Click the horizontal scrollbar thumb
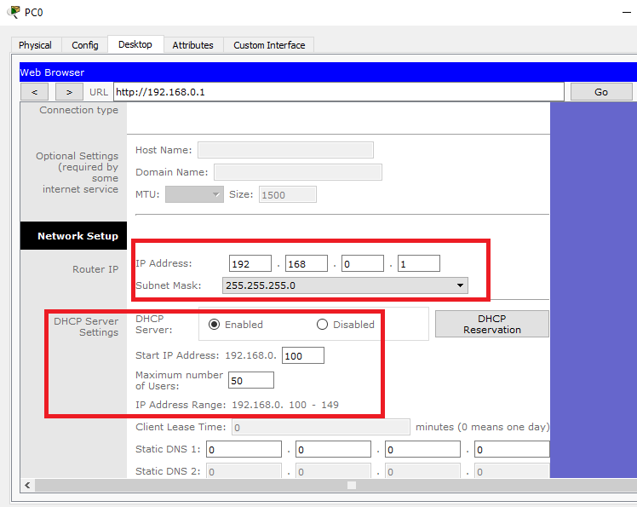 coord(352,485)
